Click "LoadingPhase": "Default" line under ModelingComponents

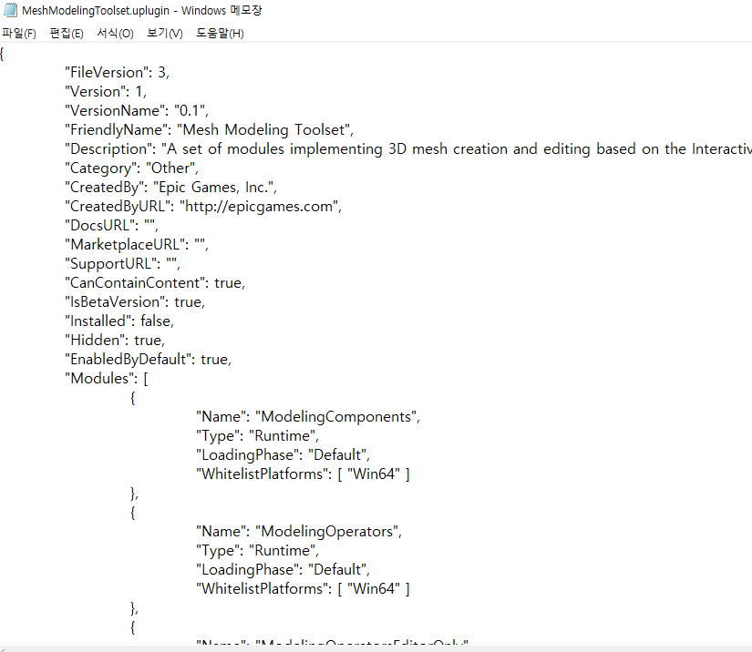click(x=283, y=455)
